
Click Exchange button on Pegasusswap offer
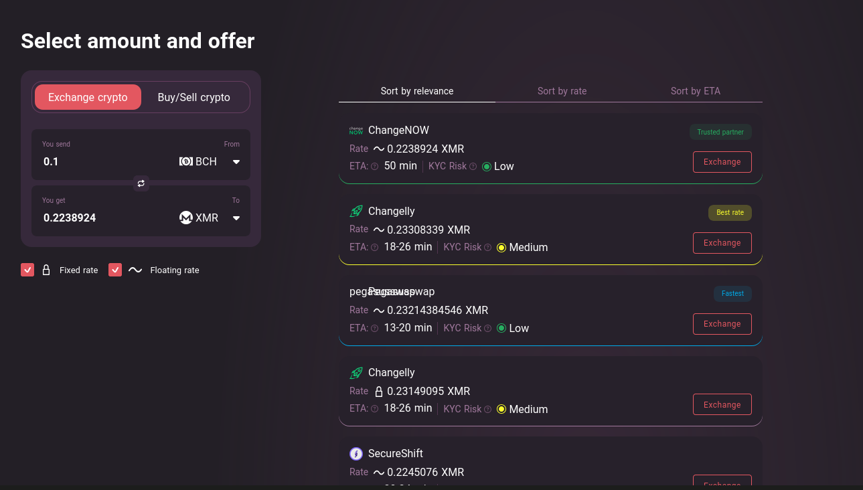coord(722,324)
